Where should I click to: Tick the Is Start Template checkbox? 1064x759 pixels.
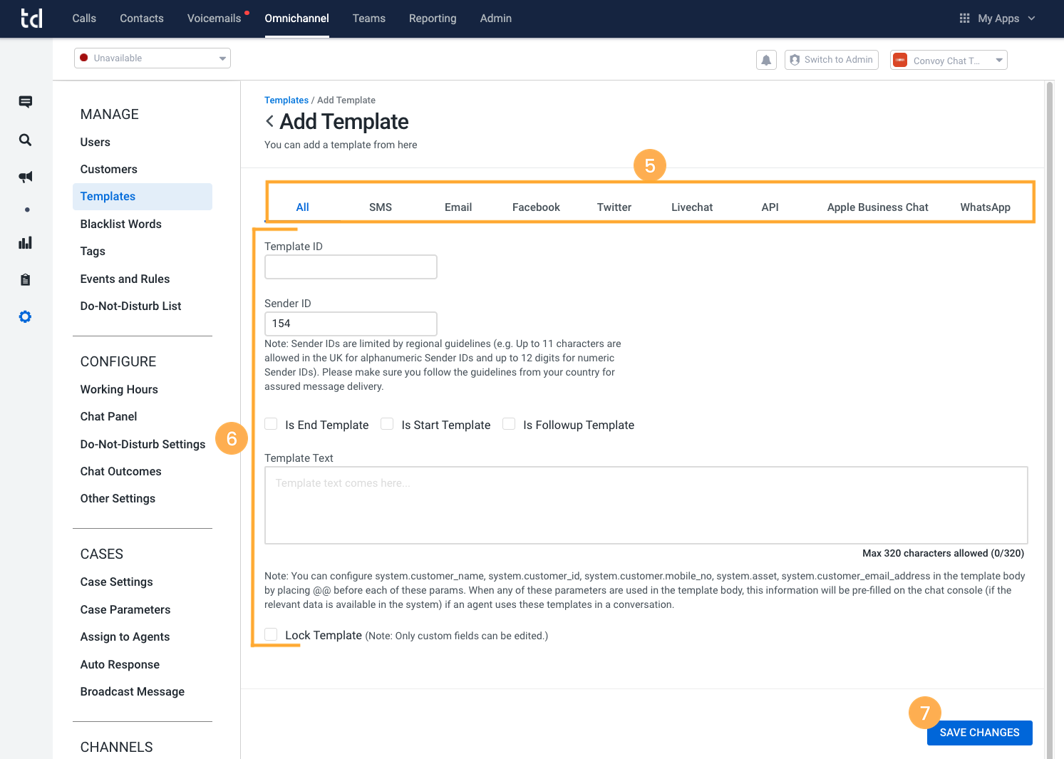pyautogui.click(x=387, y=424)
